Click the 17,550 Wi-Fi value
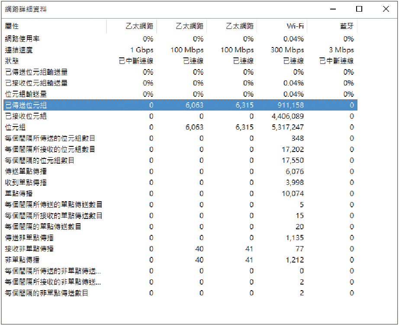 (x=293, y=161)
